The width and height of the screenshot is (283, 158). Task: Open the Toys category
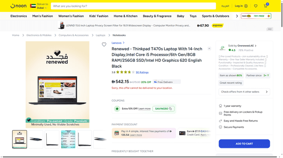click(193, 16)
